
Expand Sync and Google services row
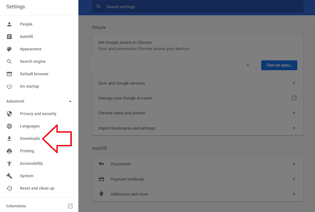tap(294, 83)
